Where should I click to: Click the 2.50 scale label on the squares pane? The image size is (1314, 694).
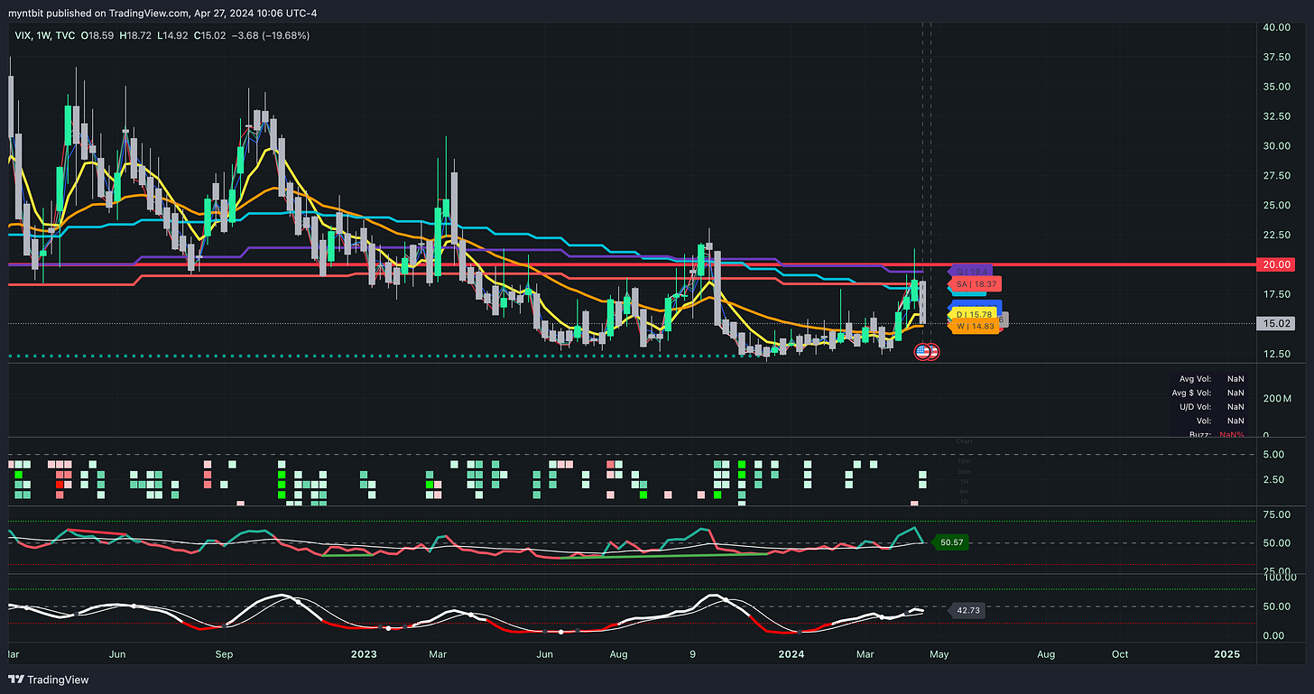(x=1272, y=479)
